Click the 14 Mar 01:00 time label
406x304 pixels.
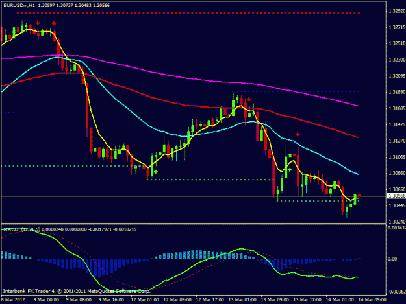(340, 299)
